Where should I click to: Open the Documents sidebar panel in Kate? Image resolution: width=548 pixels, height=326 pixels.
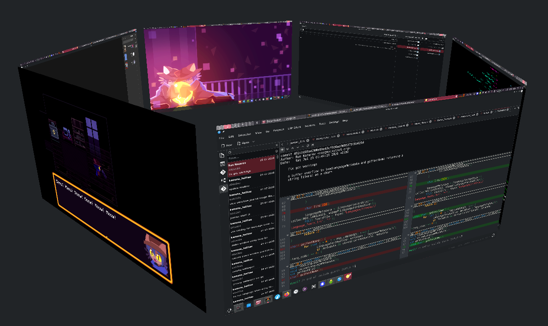222,156
